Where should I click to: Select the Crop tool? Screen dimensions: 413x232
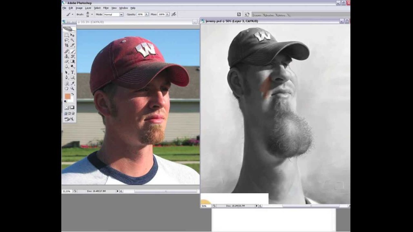coord(67,46)
